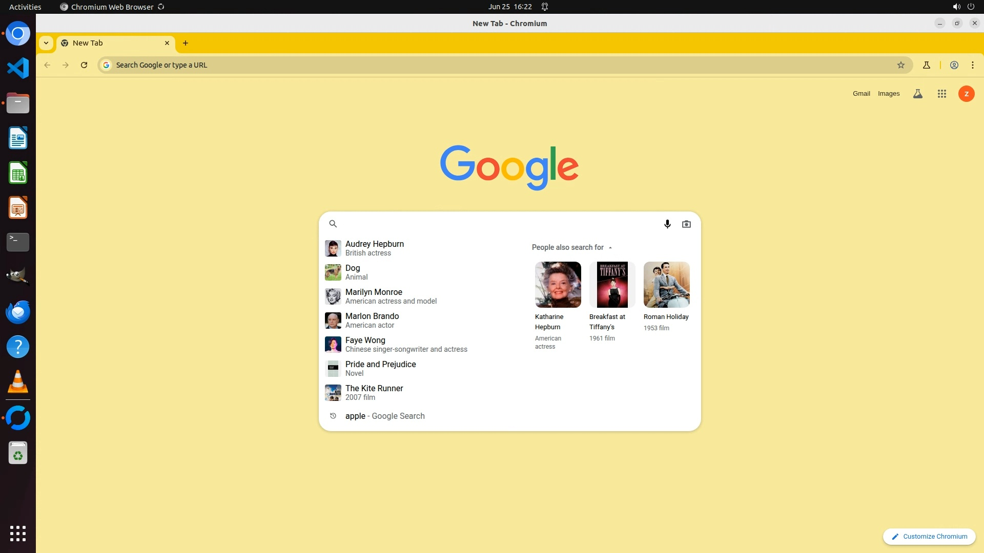
Task: Select Audrey Hepburn search suggestion
Action: pos(374,248)
